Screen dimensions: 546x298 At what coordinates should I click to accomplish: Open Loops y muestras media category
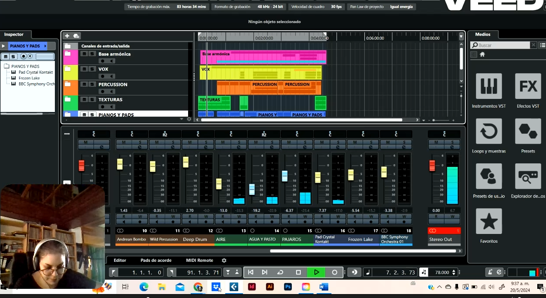(x=489, y=131)
